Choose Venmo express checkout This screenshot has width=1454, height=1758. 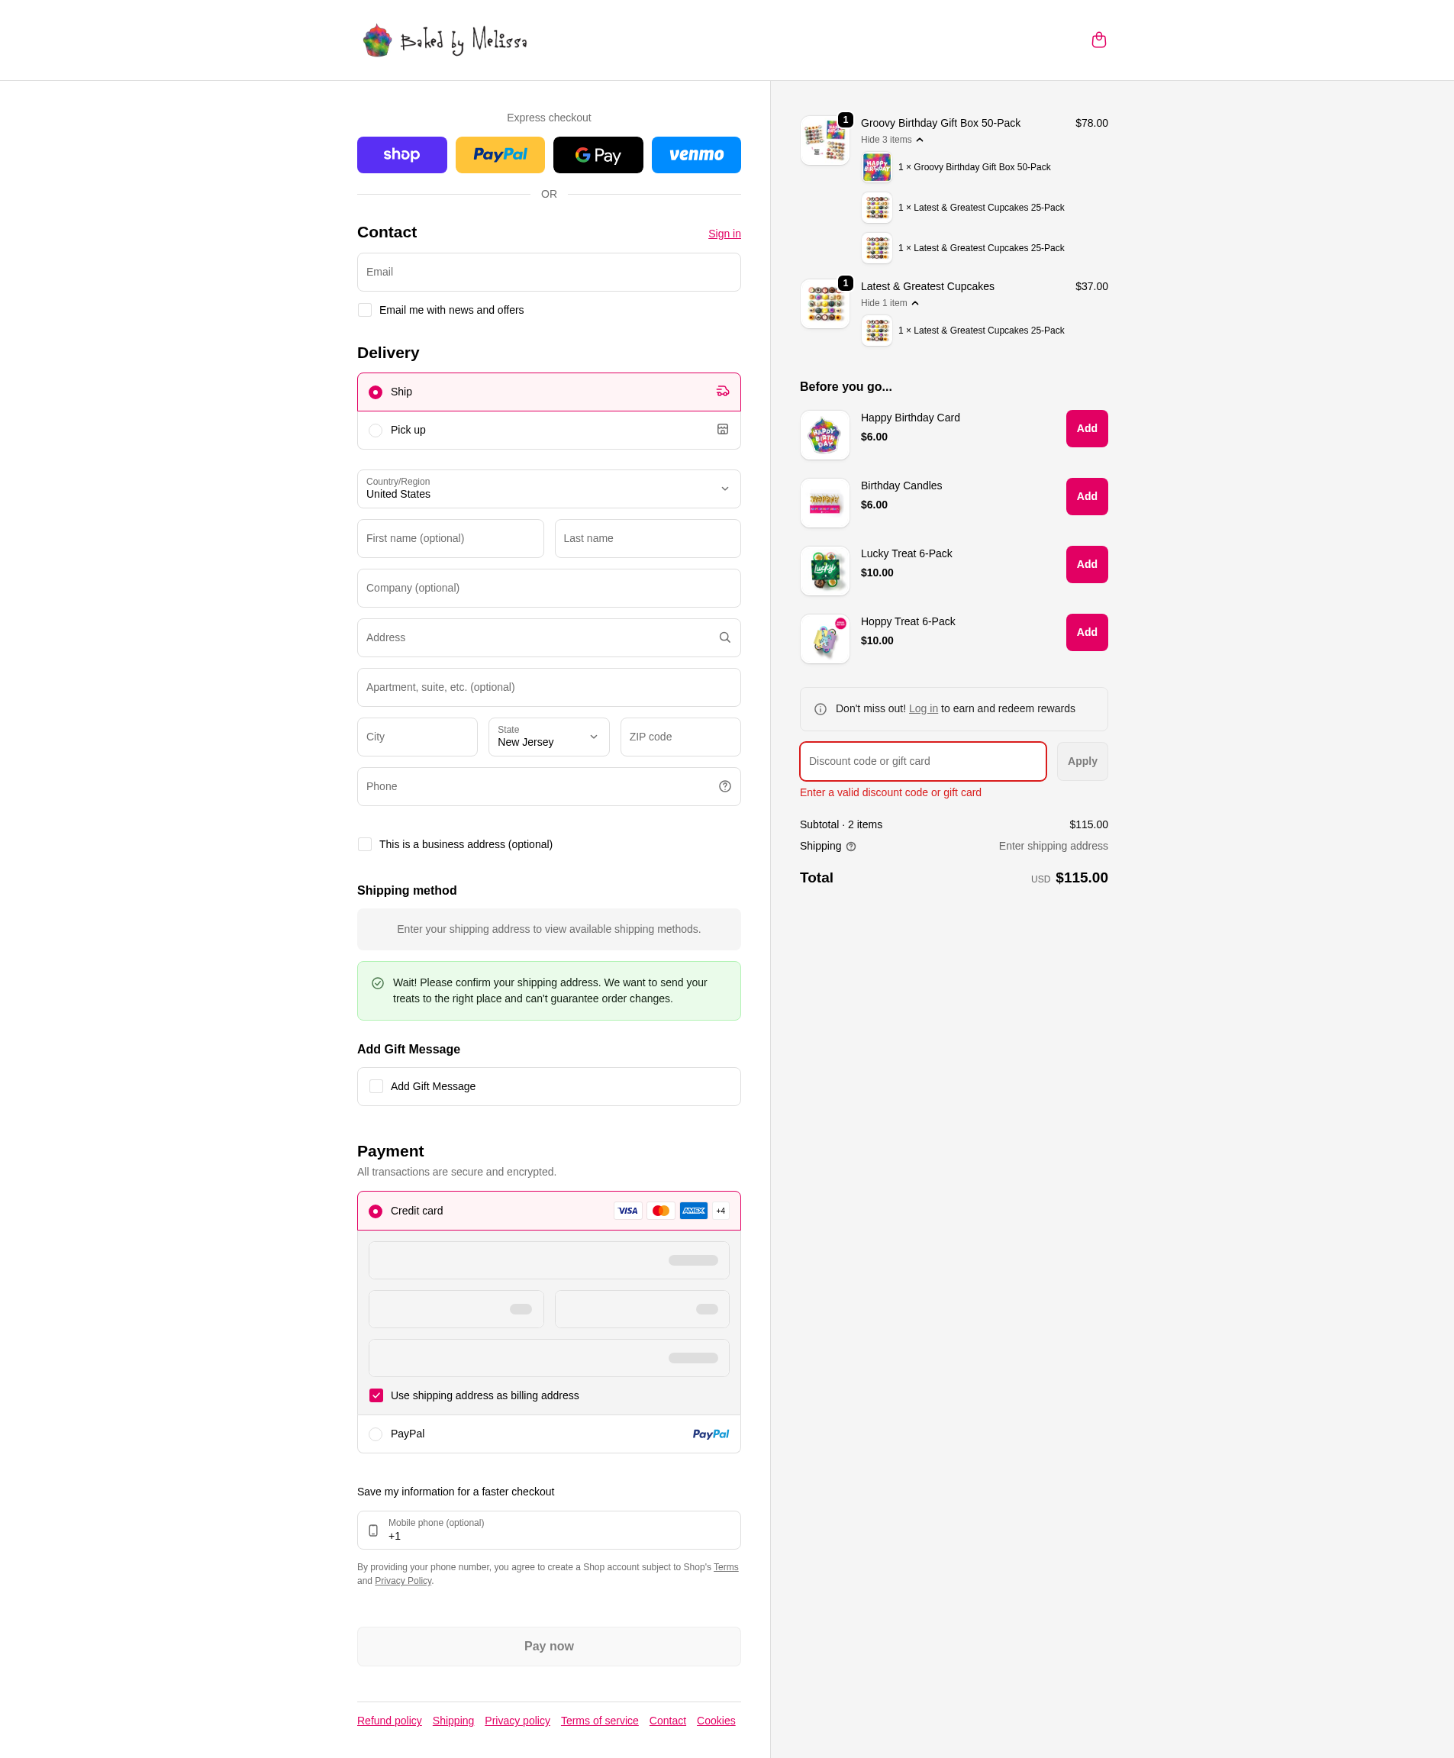695,155
